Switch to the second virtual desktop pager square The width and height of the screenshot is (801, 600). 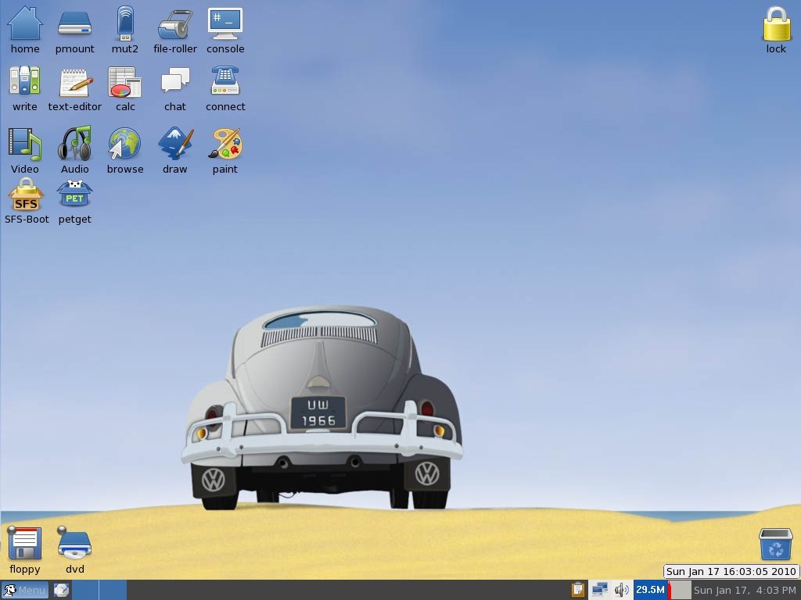tap(113, 590)
